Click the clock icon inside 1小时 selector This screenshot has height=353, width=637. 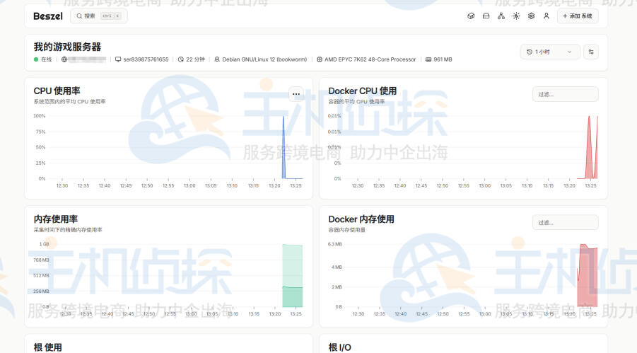(530, 52)
